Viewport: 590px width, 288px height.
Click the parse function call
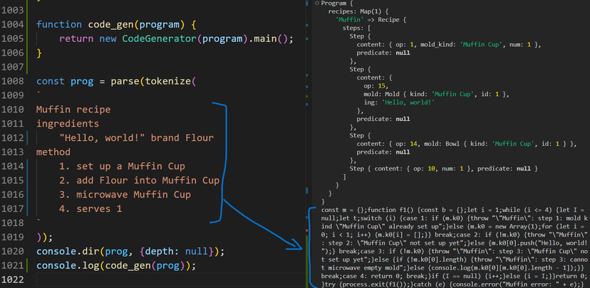tap(125, 81)
